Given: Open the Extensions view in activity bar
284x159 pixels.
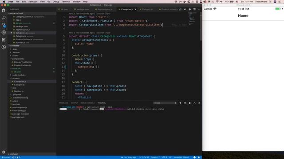Looking at the screenshot, I should (x=4, y=40).
